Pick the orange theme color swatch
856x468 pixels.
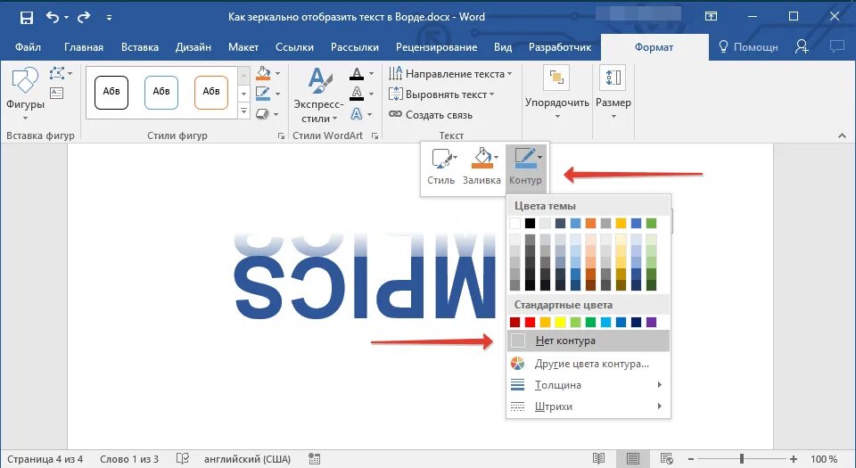(590, 223)
